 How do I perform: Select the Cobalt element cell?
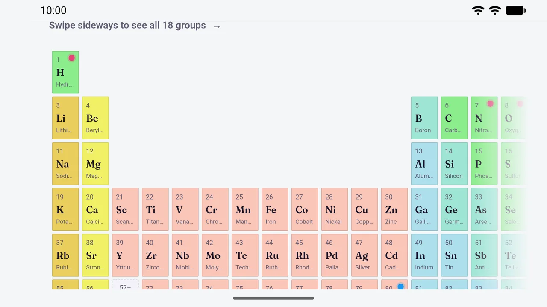click(305, 209)
